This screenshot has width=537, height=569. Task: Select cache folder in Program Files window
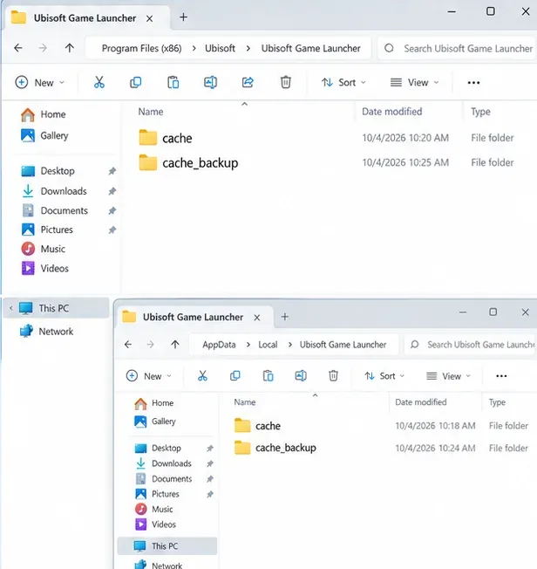(x=326, y=138)
